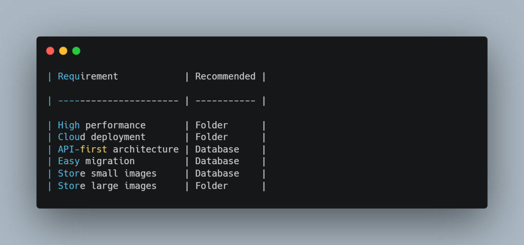Select the Store small images text
This screenshot has height=245, width=524.
pos(107,174)
